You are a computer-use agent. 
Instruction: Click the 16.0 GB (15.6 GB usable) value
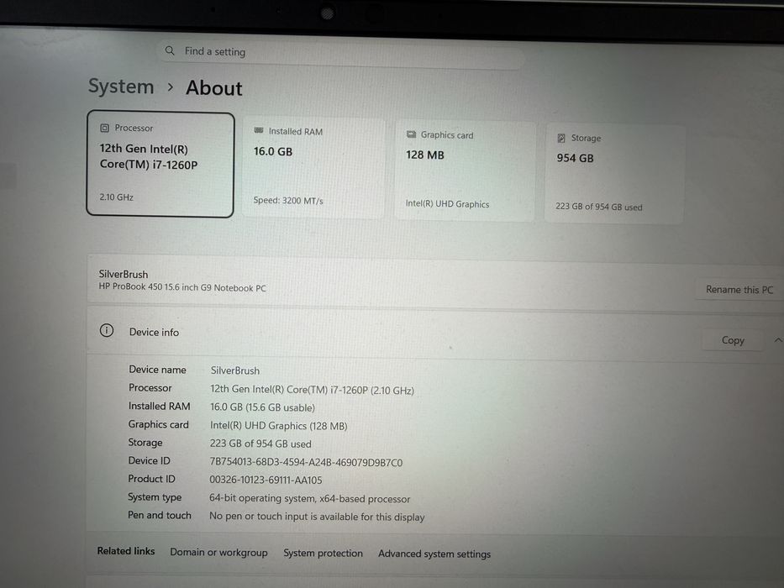262,407
